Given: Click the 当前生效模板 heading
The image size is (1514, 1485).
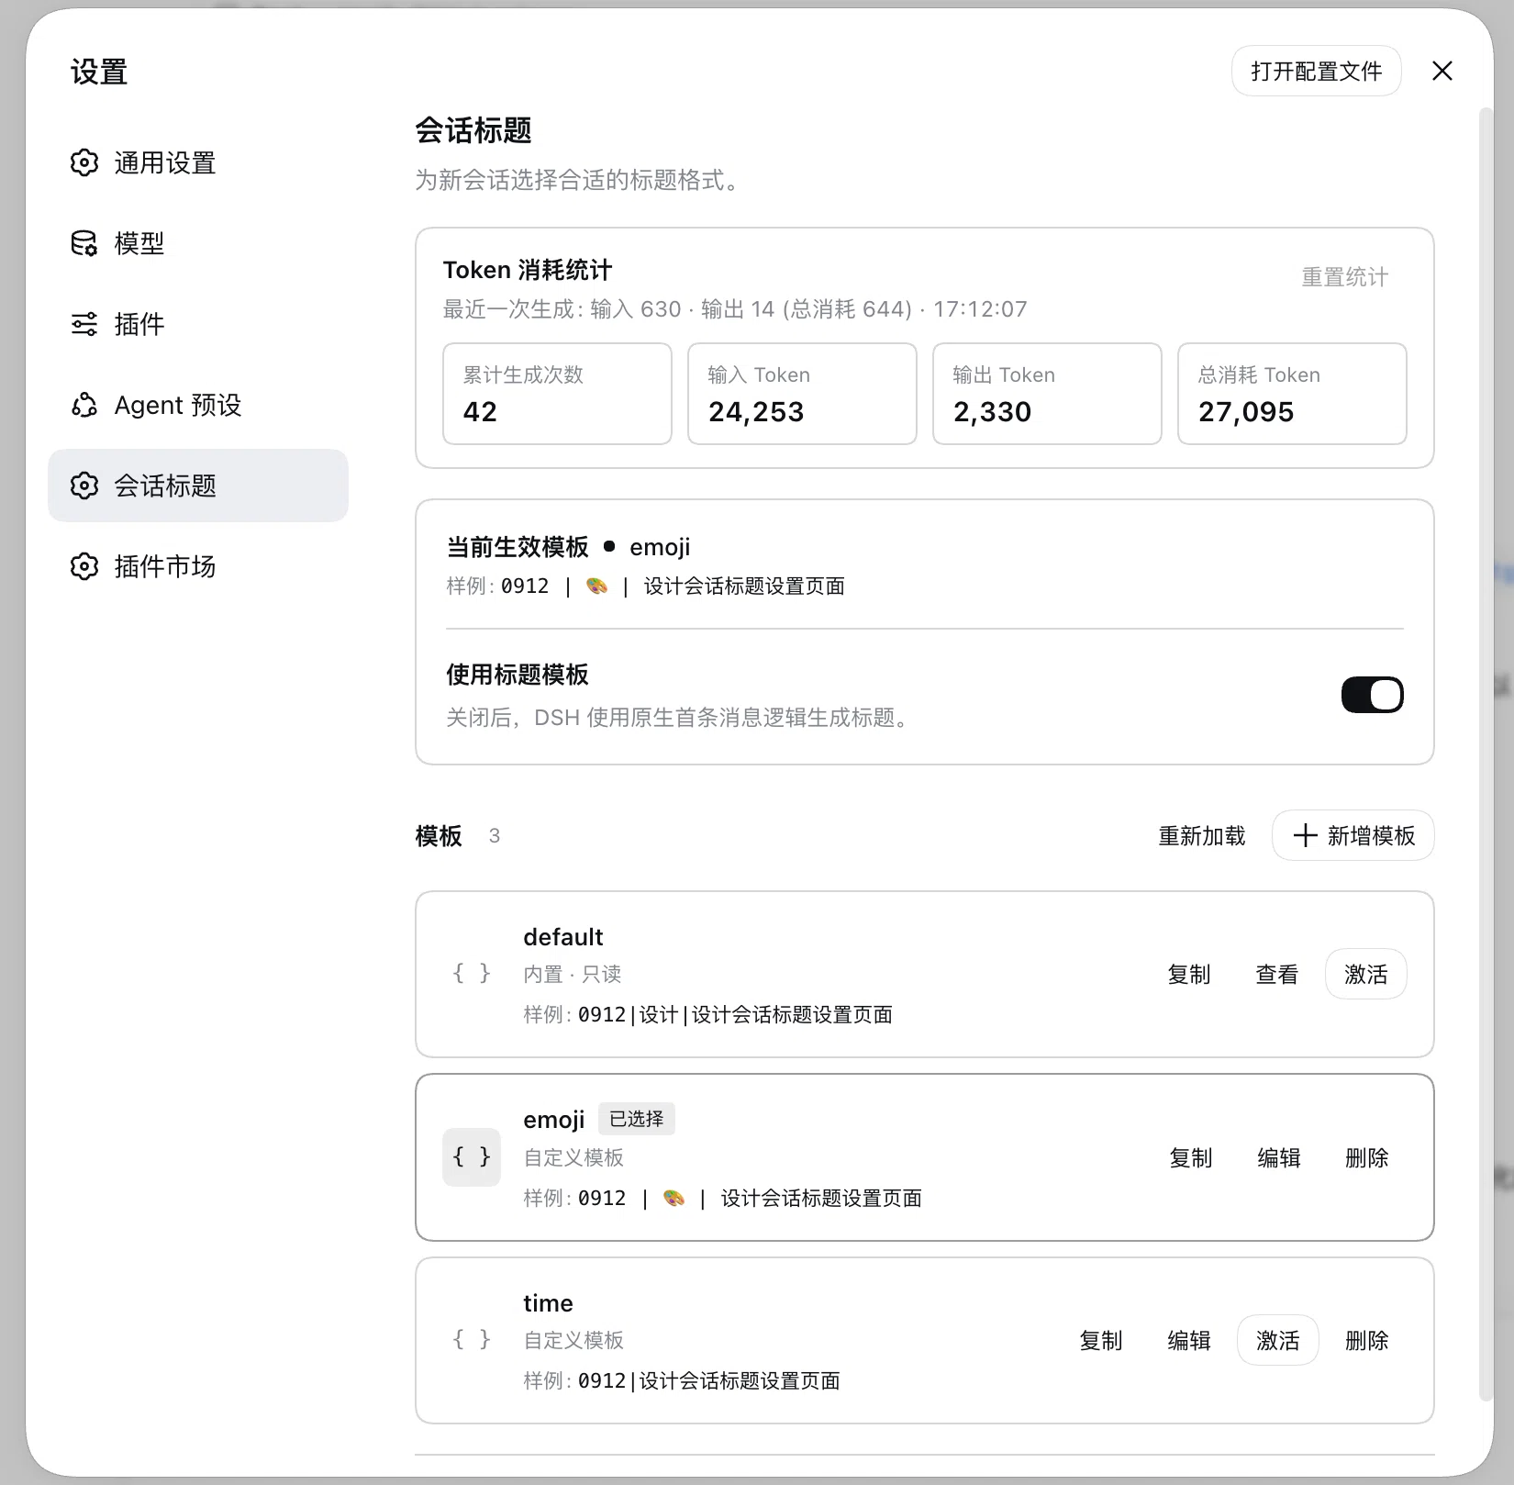Looking at the screenshot, I should point(518,547).
